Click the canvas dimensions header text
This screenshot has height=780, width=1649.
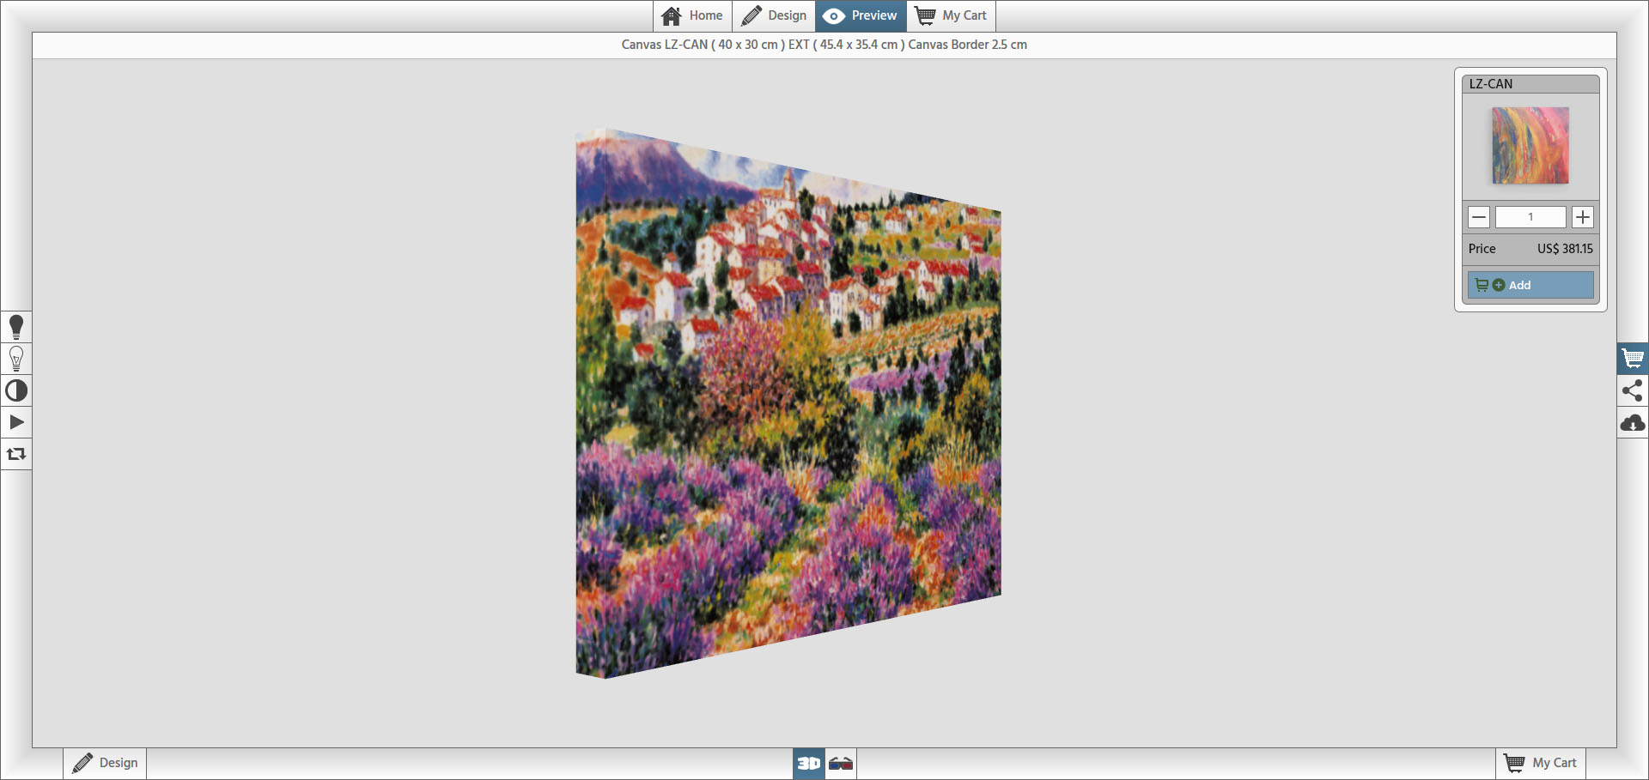pyautogui.click(x=824, y=45)
